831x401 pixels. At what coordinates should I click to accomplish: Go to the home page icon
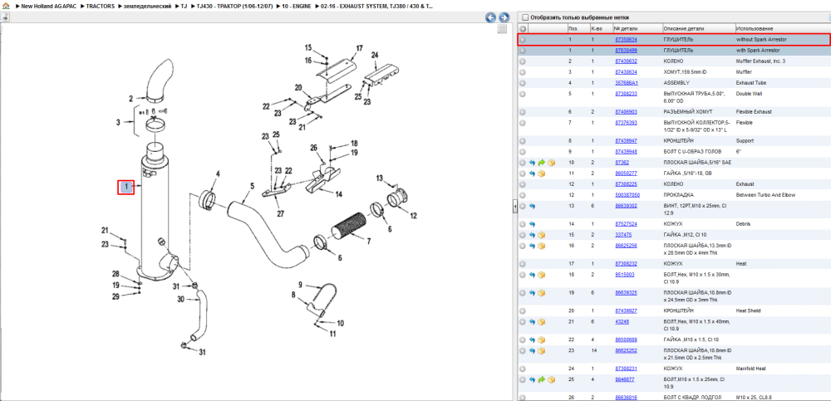(6, 6)
